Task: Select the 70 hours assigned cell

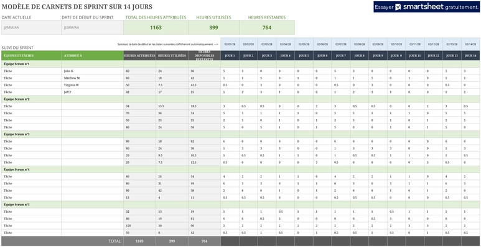Action: (x=139, y=113)
